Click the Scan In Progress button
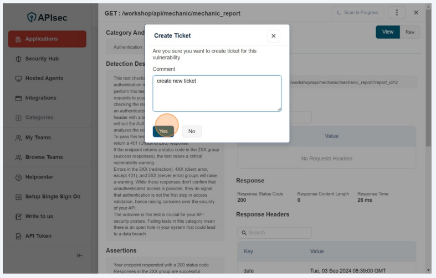Screen dimensions: 436x278 (357, 13)
